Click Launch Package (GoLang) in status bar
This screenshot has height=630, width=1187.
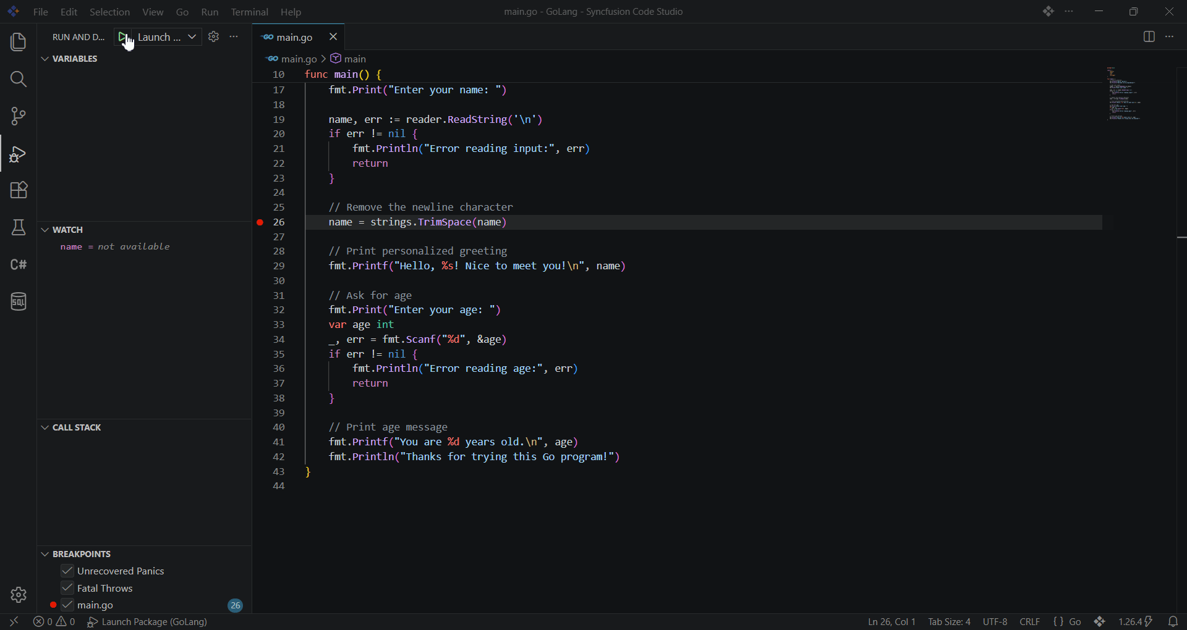pos(148,622)
